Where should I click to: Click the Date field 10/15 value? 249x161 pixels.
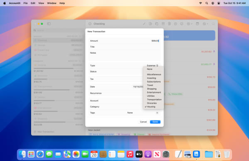tap(138, 87)
